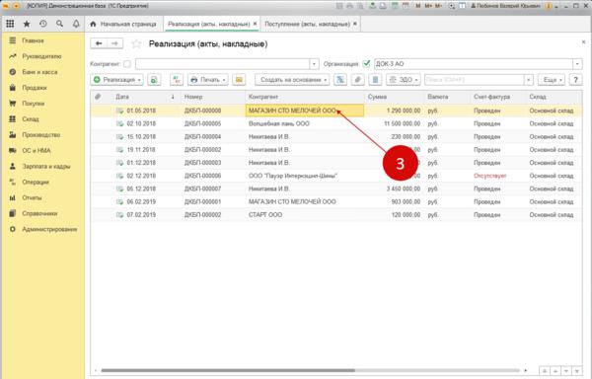This screenshot has height=379, width=592.
Task: Click the zoom magnifier icon in title bar
Action: click(x=452, y=6)
